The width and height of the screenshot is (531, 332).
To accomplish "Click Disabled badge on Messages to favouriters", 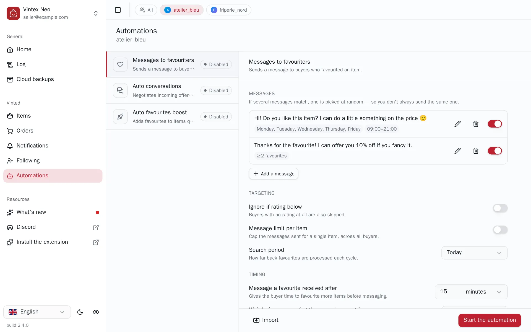I will click(216, 64).
